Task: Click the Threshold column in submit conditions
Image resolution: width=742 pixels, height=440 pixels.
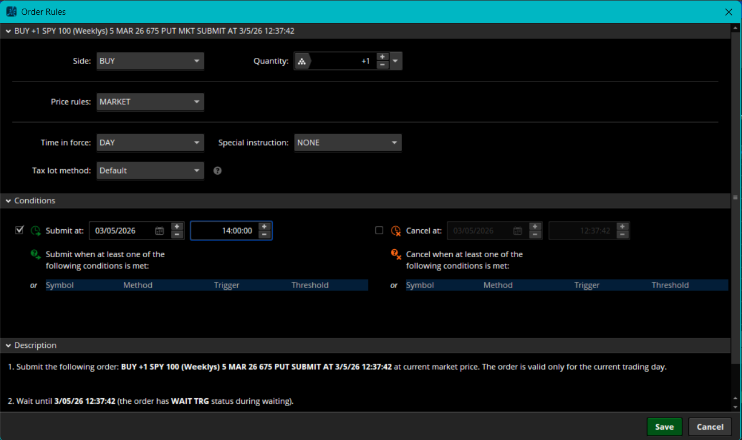Action: click(310, 285)
